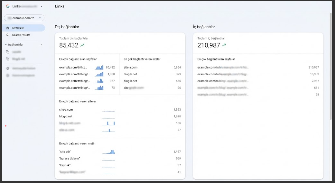
Task: Select the "site adı" anchor text row
Action: pyautogui.click(x=120, y=152)
